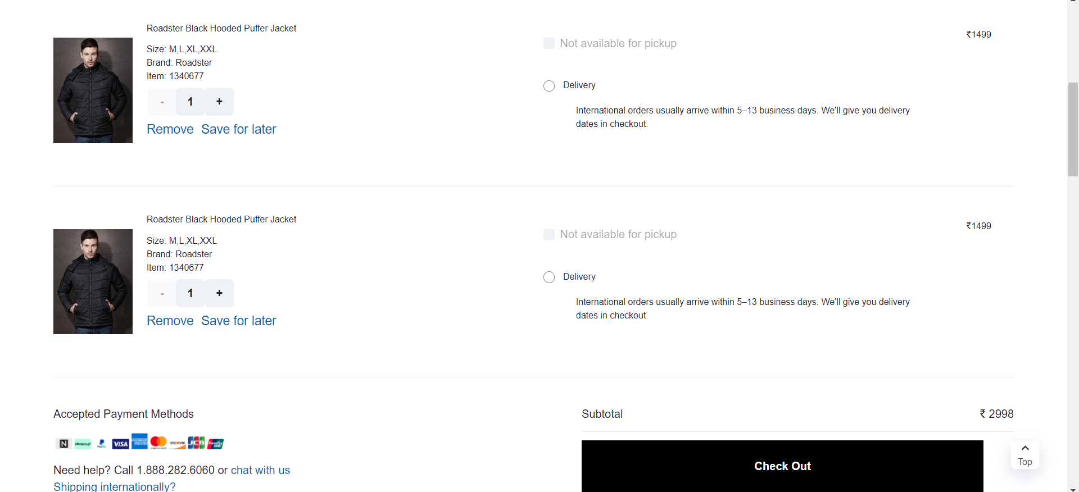
Task: Click the UnionPay card icon
Action: click(216, 444)
